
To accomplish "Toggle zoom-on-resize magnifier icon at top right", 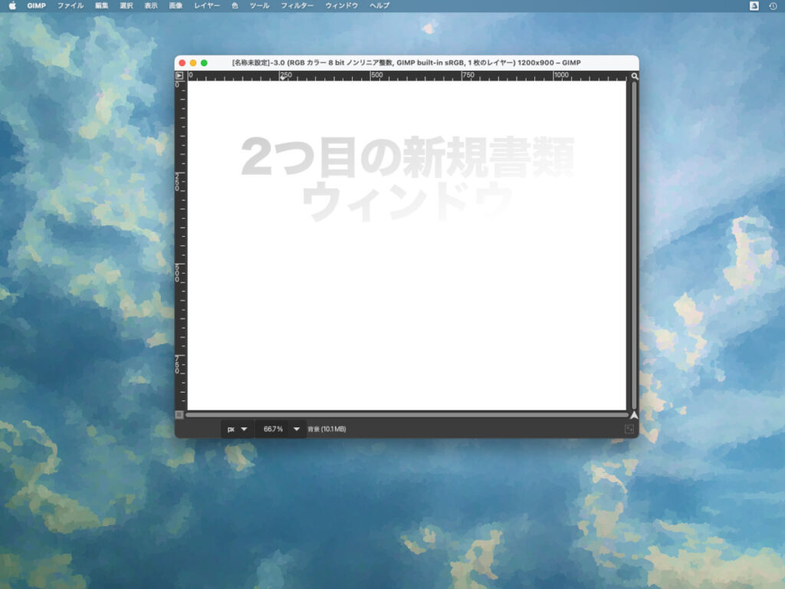I will point(634,76).
